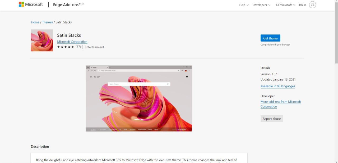
Task: Click the Developer heading
Action: click(268, 96)
